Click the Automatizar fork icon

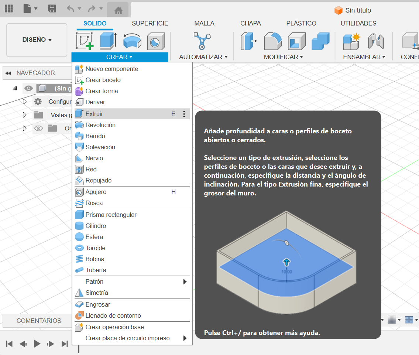pos(202,41)
